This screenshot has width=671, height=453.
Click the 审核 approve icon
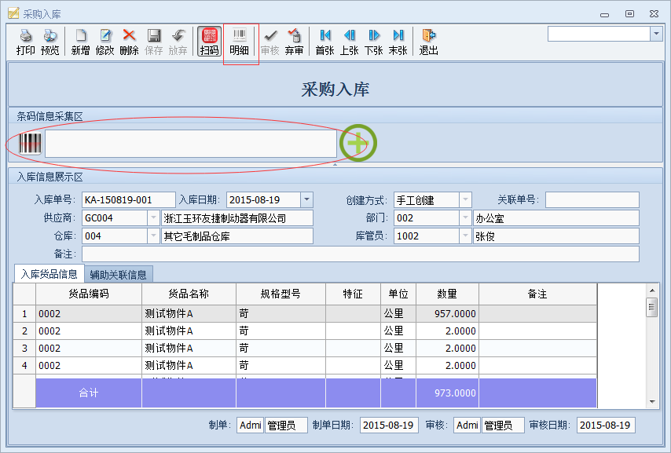[x=270, y=42]
